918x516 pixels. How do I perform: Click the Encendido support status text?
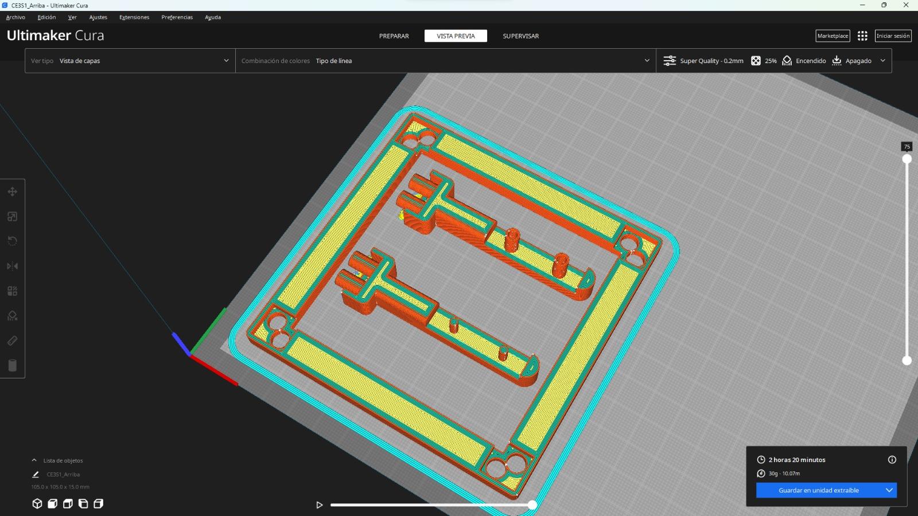coord(811,61)
